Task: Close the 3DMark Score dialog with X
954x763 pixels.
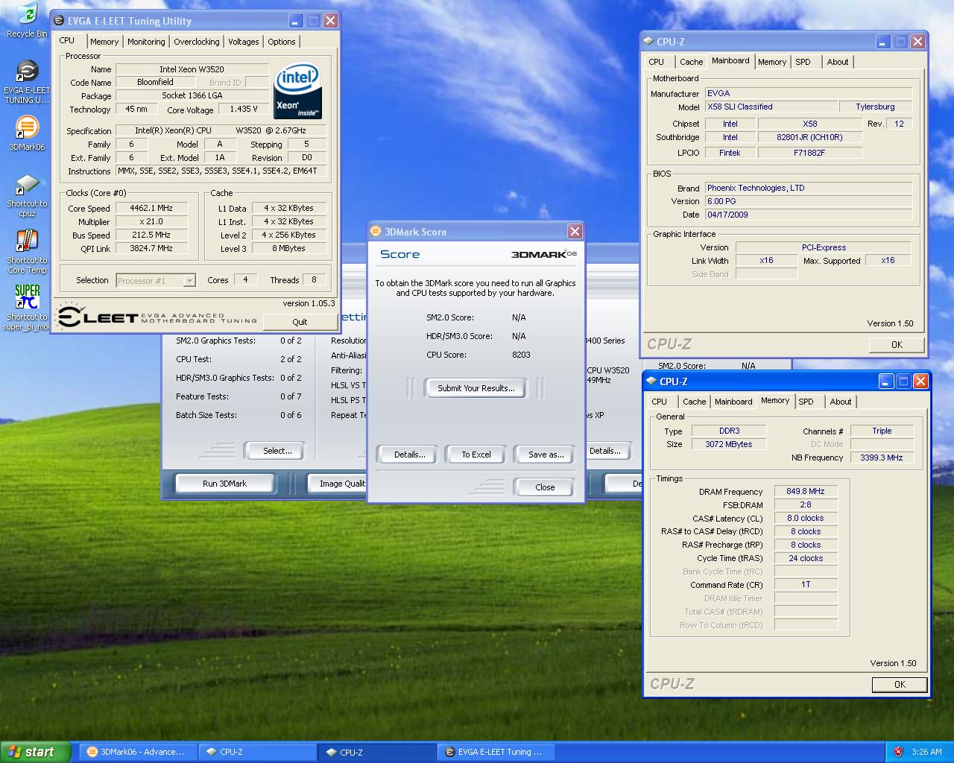Action: click(575, 232)
